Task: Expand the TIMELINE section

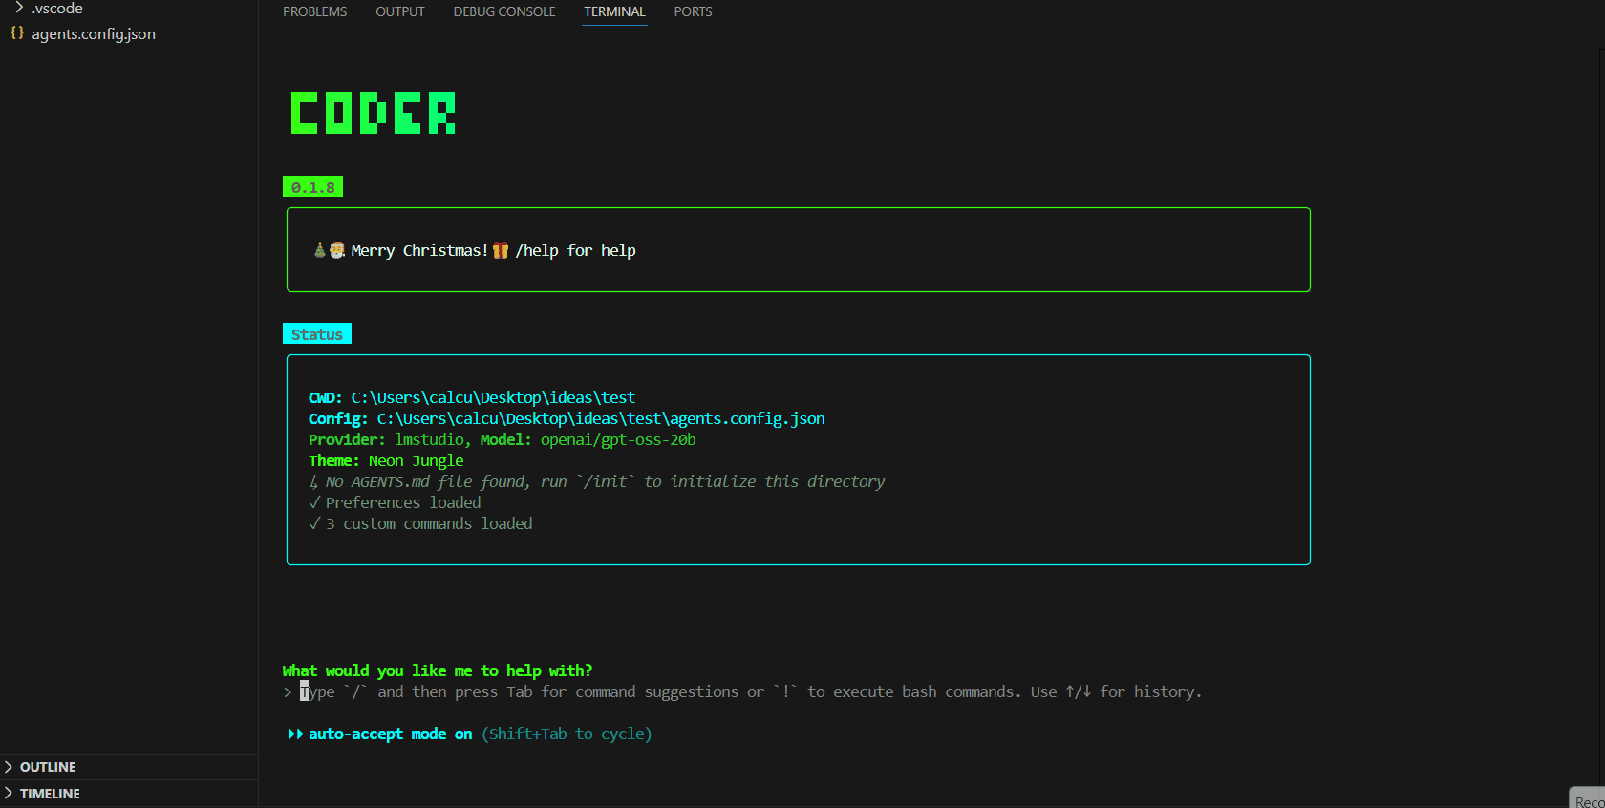Action: [x=50, y=794]
